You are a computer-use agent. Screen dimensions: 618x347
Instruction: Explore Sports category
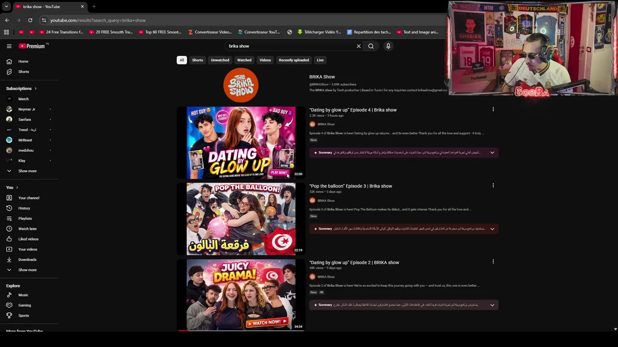coord(24,316)
